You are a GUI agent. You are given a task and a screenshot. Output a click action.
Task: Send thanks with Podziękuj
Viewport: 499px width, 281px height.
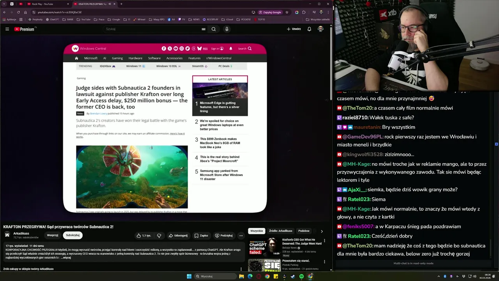(224, 235)
